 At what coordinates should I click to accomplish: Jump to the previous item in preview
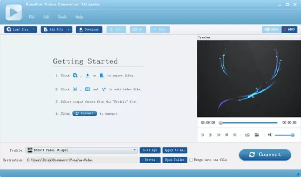click(x=203, y=135)
